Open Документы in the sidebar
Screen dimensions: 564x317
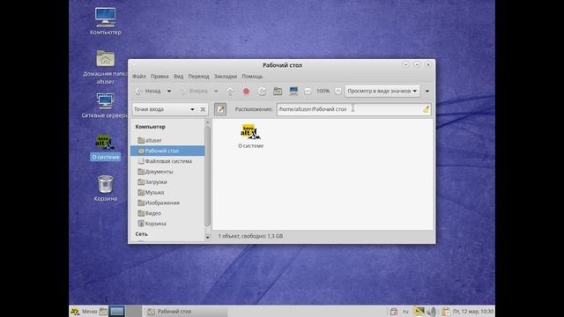coord(167,172)
